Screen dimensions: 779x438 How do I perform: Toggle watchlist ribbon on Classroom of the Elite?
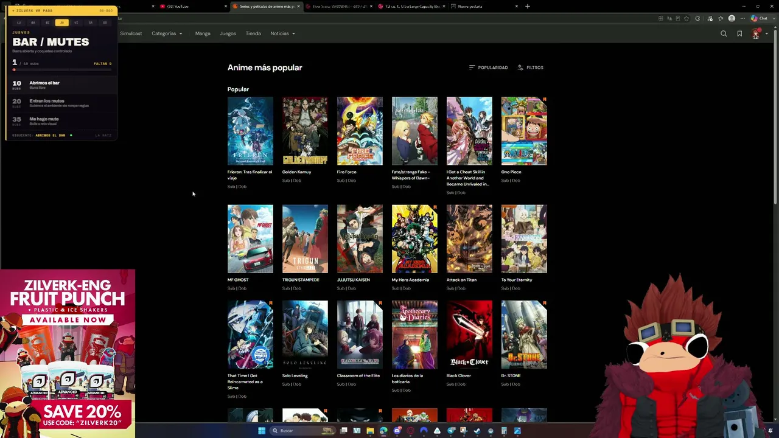tap(380, 303)
